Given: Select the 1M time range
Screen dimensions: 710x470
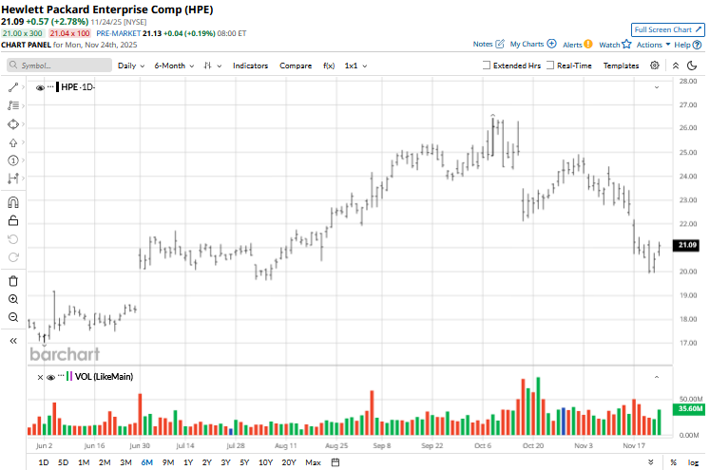Looking at the screenshot, I should coord(84,462).
